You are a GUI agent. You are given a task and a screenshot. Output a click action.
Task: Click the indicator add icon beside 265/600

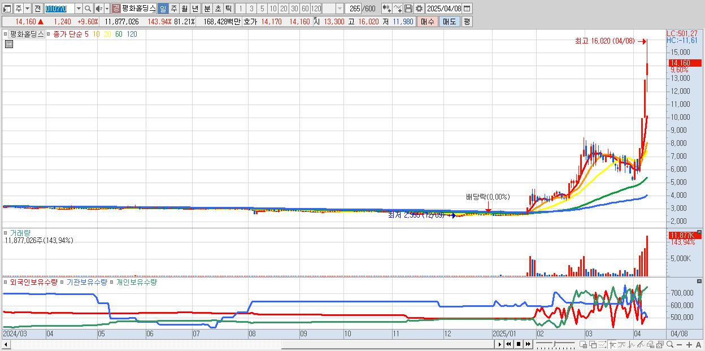[x=386, y=8]
